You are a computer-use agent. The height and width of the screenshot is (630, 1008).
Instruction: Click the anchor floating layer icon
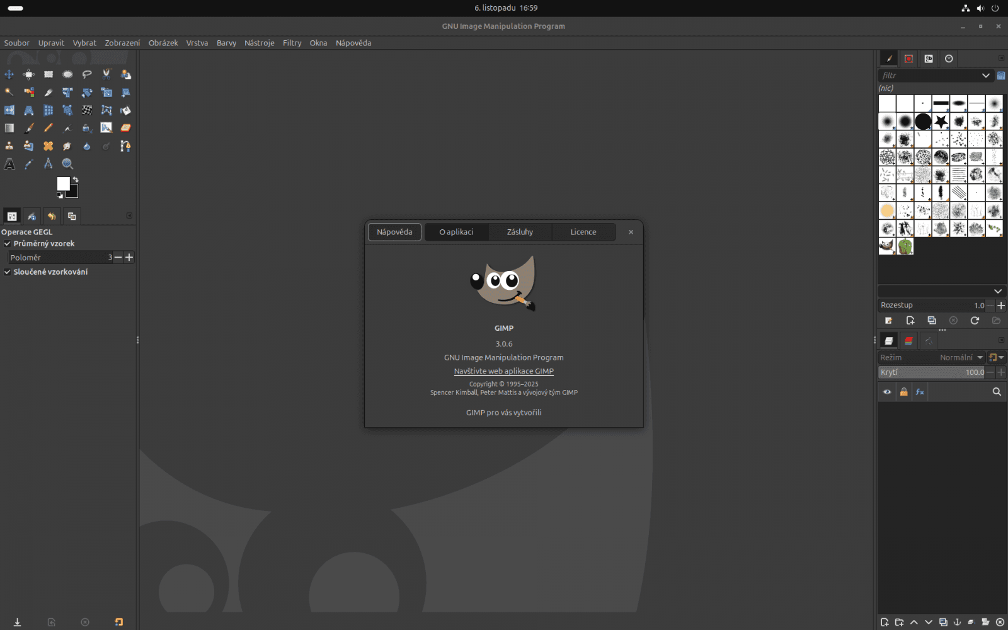(x=957, y=622)
